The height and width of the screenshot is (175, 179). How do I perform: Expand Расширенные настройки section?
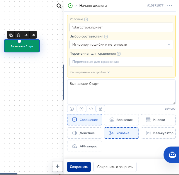coord(90,72)
